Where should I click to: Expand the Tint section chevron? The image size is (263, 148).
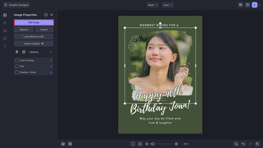[x=51, y=66]
